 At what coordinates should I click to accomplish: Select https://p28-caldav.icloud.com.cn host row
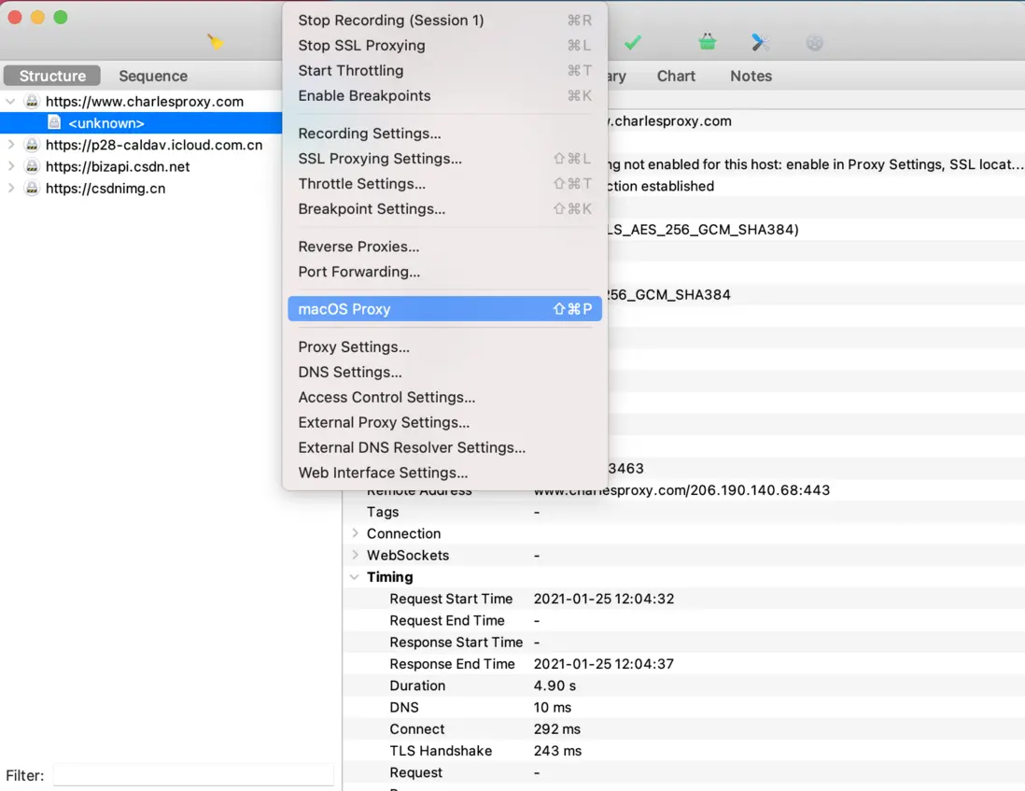pyautogui.click(x=141, y=145)
